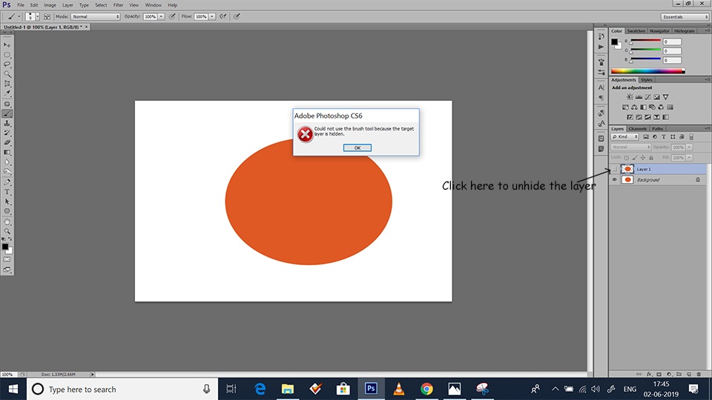Viewport: 712px width, 400px height.
Task: Click the Layer 1 thumbnail
Action: tap(627, 169)
